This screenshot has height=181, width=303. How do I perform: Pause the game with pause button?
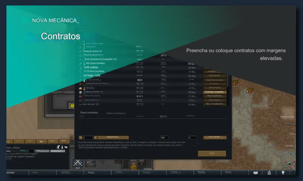click(x=286, y=154)
